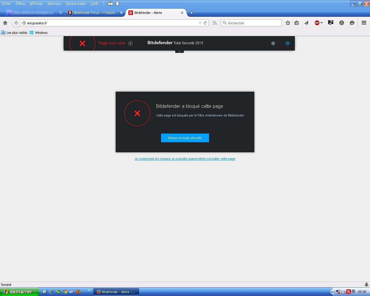Click the smiley chat bubble toolbar icon
The width and height of the screenshot is (370, 296).
point(352,23)
